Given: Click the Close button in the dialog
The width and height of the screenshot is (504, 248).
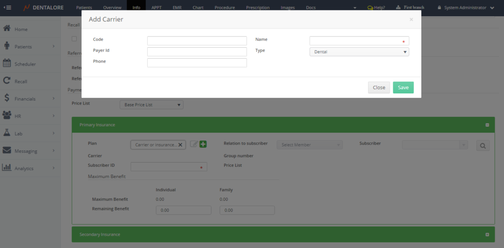Looking at the screenshot, I should (x=378, y=87).
